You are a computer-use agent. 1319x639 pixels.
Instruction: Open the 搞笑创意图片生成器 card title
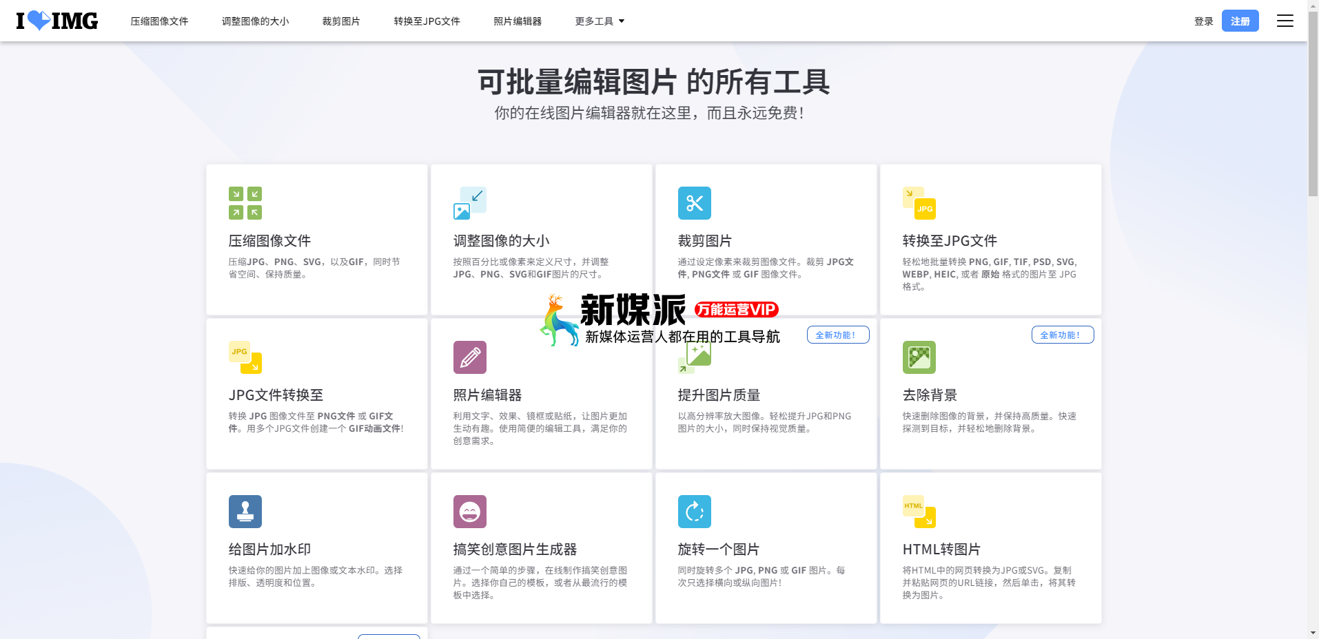pos(515,549)
